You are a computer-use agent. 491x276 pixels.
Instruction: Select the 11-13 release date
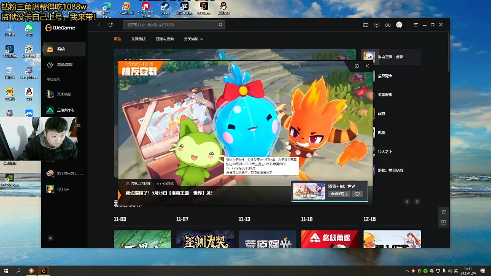click(x=244, y=219)
